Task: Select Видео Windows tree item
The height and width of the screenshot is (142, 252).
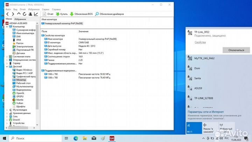Action: [x=22, y=70]
